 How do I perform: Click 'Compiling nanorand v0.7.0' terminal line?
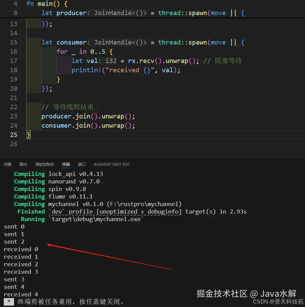tap(57, 181)
